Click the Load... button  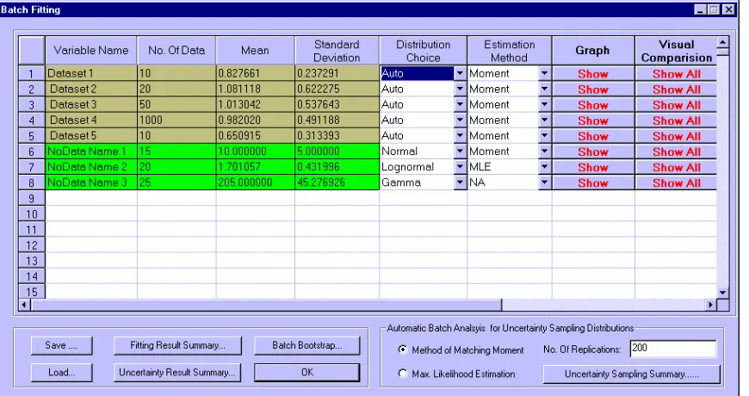click(62, 373)
